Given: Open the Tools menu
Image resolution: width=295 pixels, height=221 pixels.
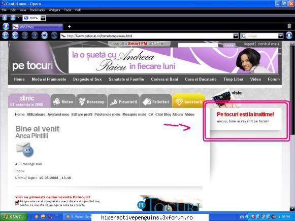Looking at the screenshot, I should pyautogui.click(x=68, y=10).
